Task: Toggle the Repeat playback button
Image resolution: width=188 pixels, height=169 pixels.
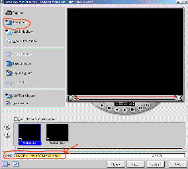Action: (148, 105)
